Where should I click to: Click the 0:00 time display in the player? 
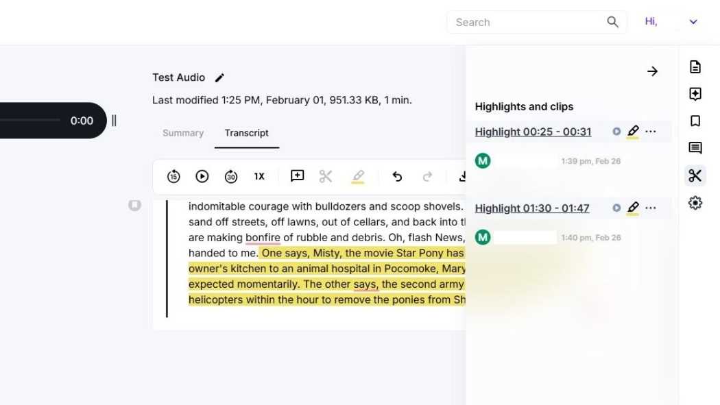point(82,121)
